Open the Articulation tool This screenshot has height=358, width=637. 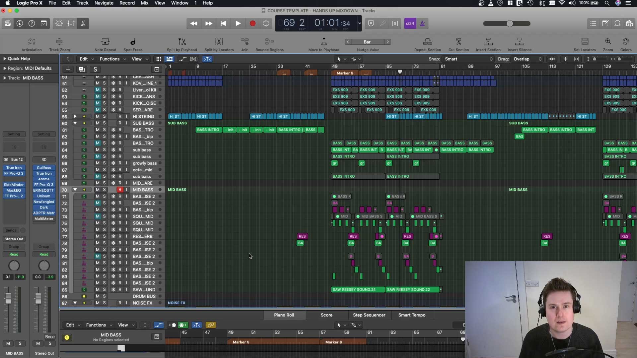pyautogui.click(x=32, y=44)
